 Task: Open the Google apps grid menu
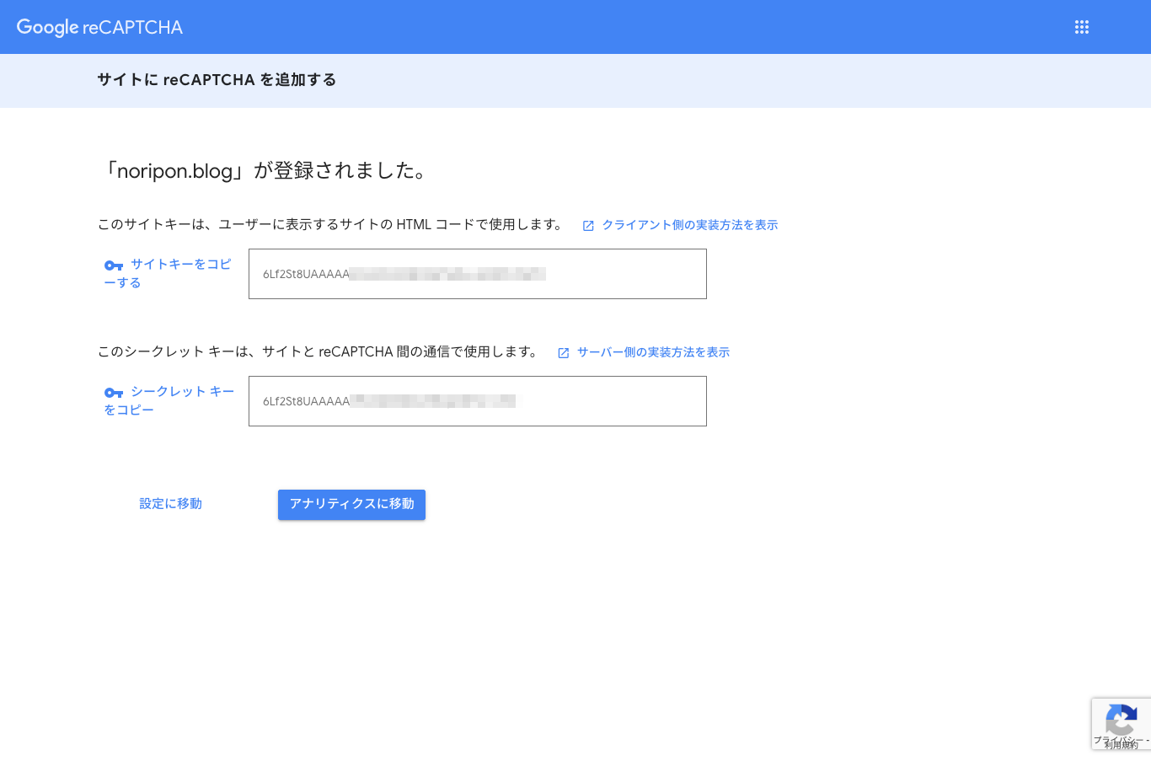tap(1082, 27)
